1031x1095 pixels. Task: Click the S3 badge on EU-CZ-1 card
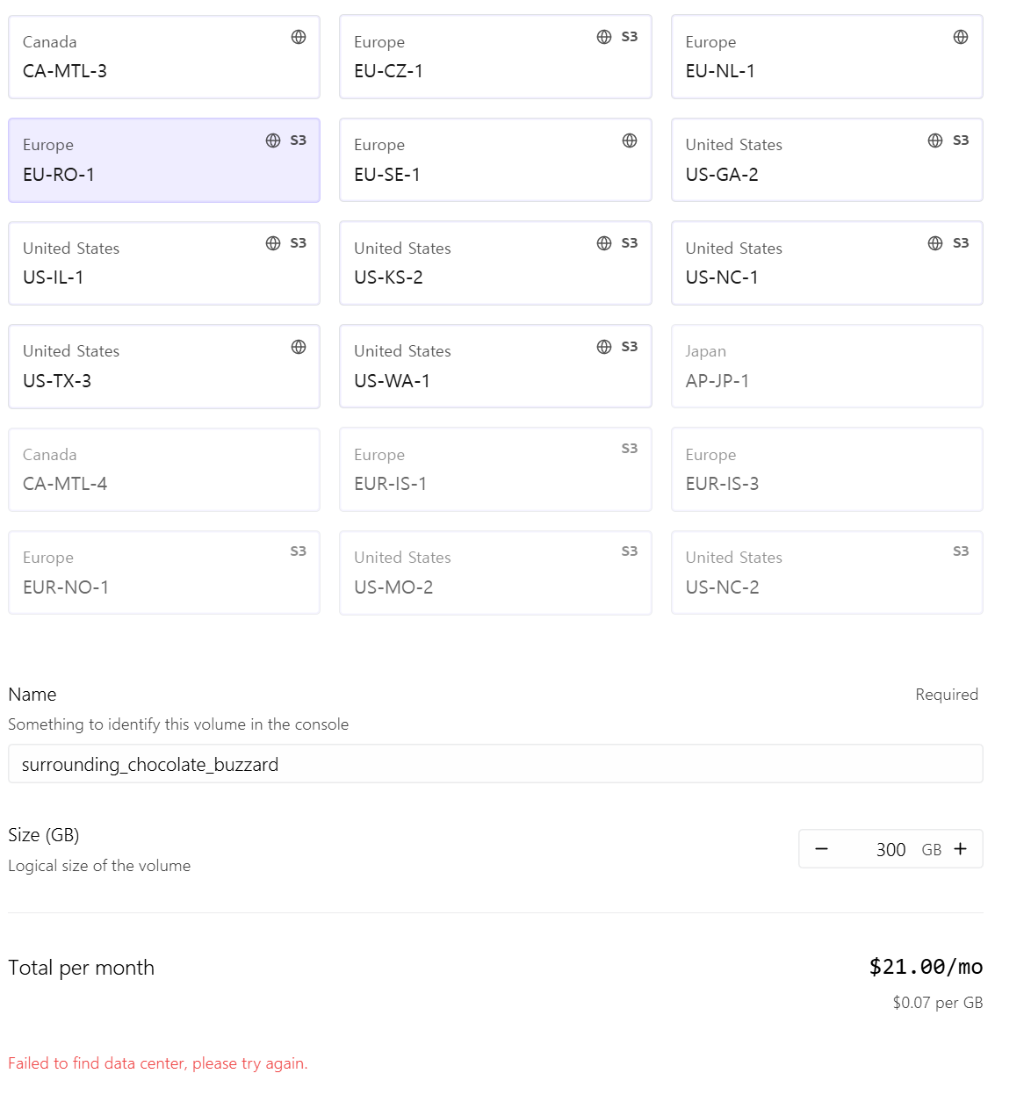tap(630, 37)
